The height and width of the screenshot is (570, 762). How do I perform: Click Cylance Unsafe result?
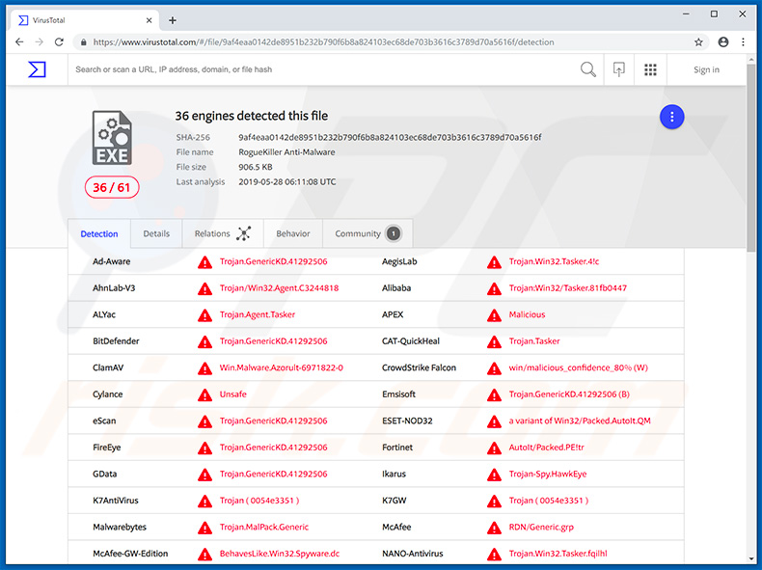[x=232, y=394]
